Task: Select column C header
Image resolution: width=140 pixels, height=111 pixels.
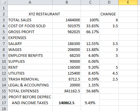Action: (x=90, y=2)
